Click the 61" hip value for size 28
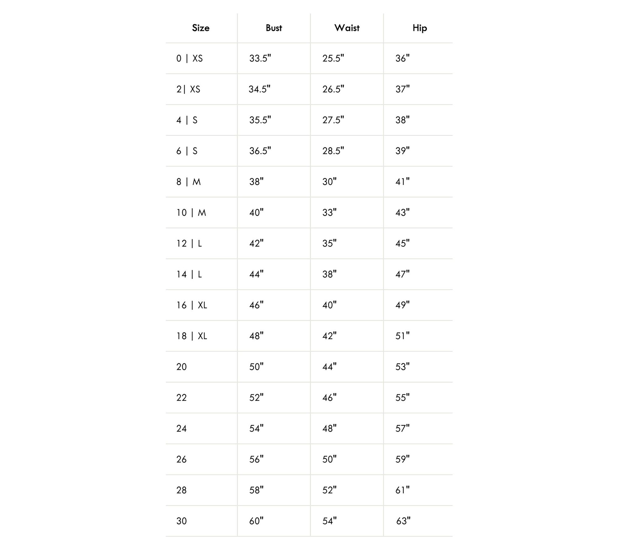This screenshot has height=550, width=618. [x=402, y=490]
